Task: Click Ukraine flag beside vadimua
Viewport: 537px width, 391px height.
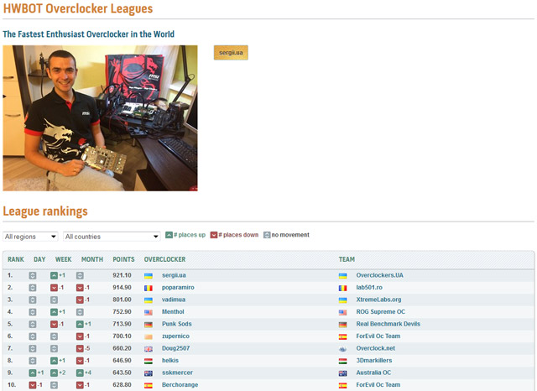Action: pos(149,300)
